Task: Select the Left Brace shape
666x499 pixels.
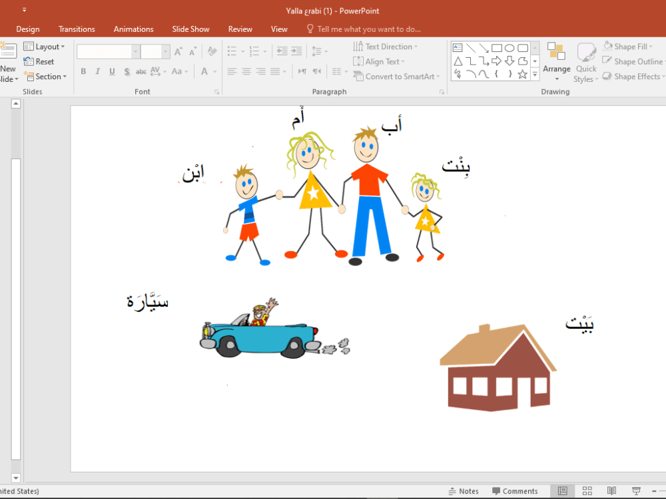Action: click(497, 75)
